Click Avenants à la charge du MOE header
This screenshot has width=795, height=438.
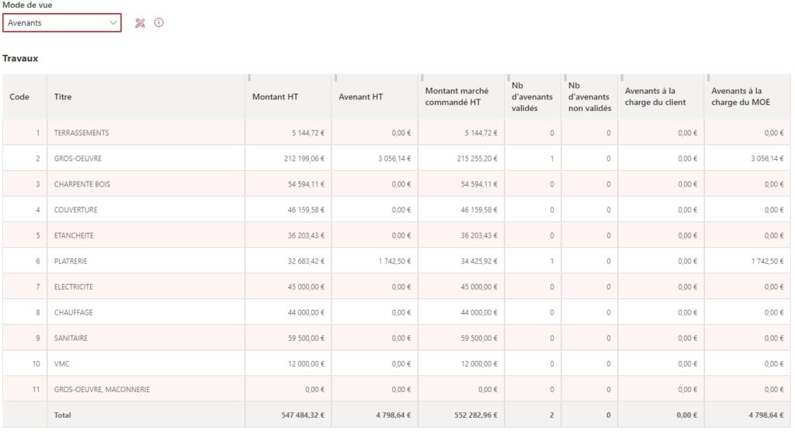pos(740,96)
